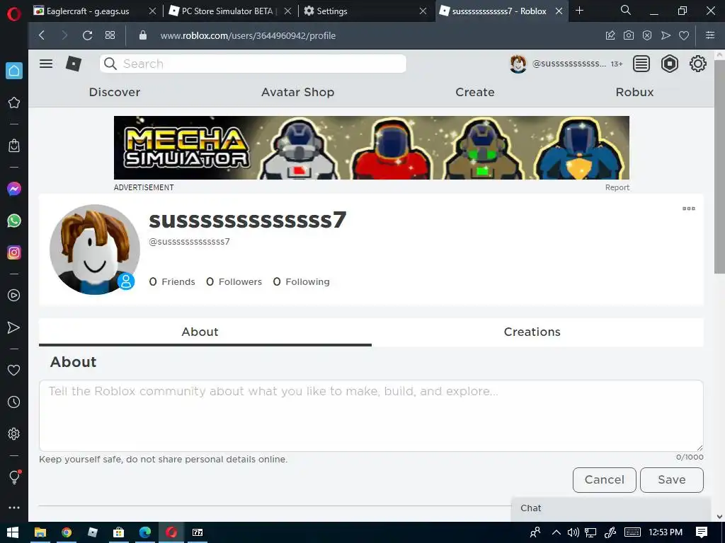The height and width of the screenshot is (543, 725).
Task: Go to the Create page
Action: tap(475, 93)
